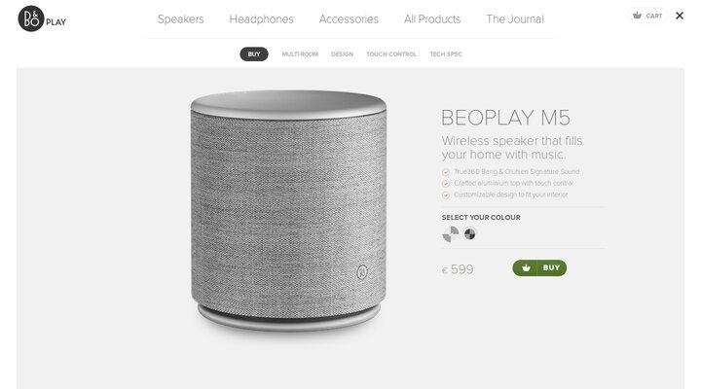Click the B&O Play logo
701x389 pixels.
[42, 19]
